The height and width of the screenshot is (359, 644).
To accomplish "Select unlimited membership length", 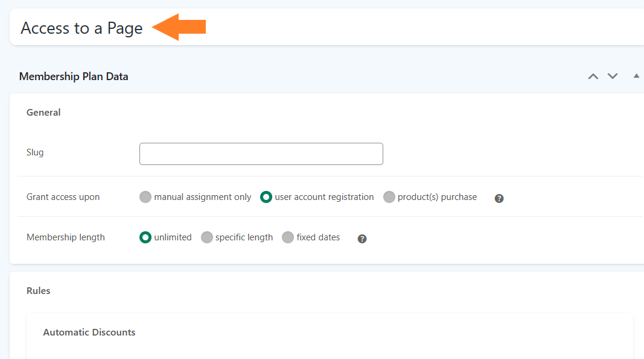I will coord(145,237).
